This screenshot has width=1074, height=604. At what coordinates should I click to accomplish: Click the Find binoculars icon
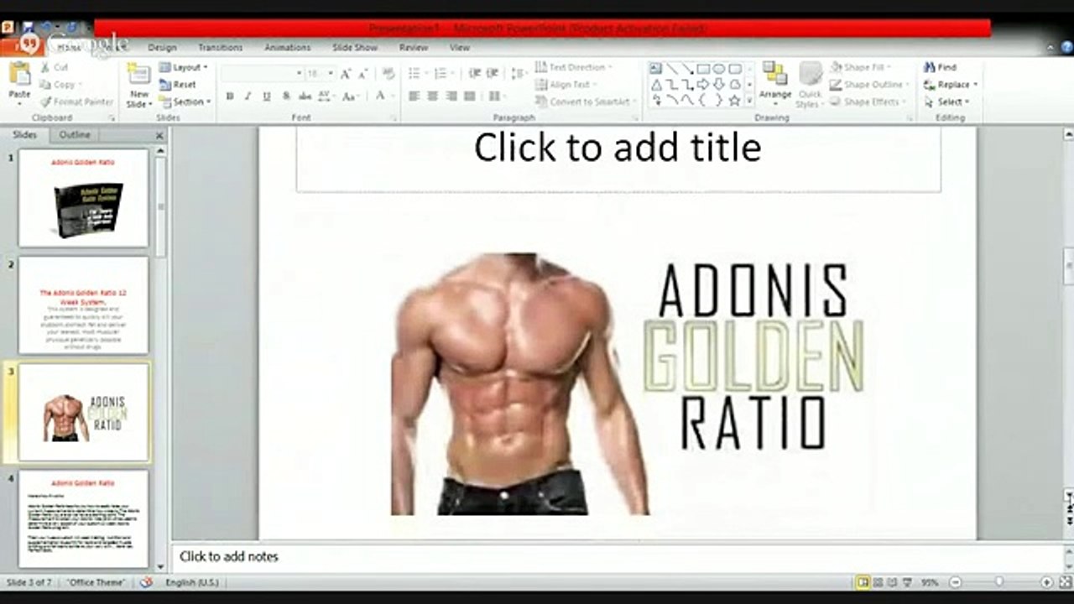coord(930,67)
